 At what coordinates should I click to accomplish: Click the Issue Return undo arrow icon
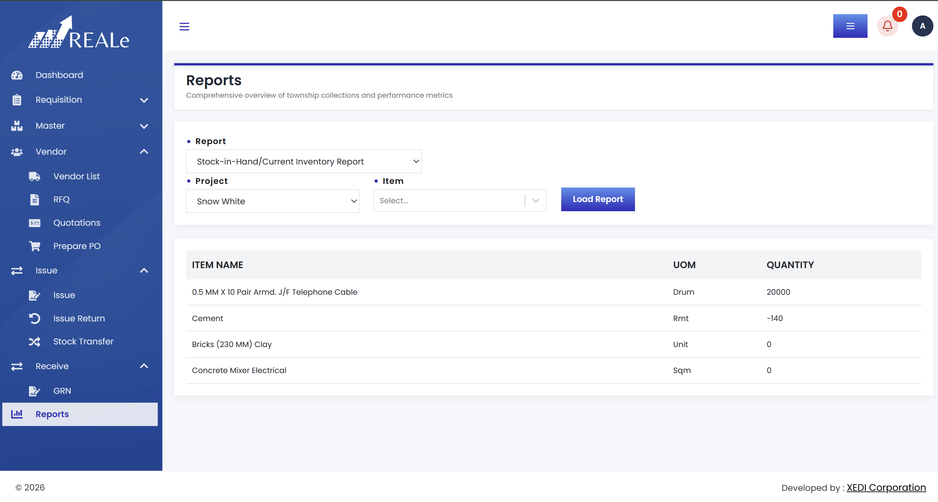coord(35,318)
